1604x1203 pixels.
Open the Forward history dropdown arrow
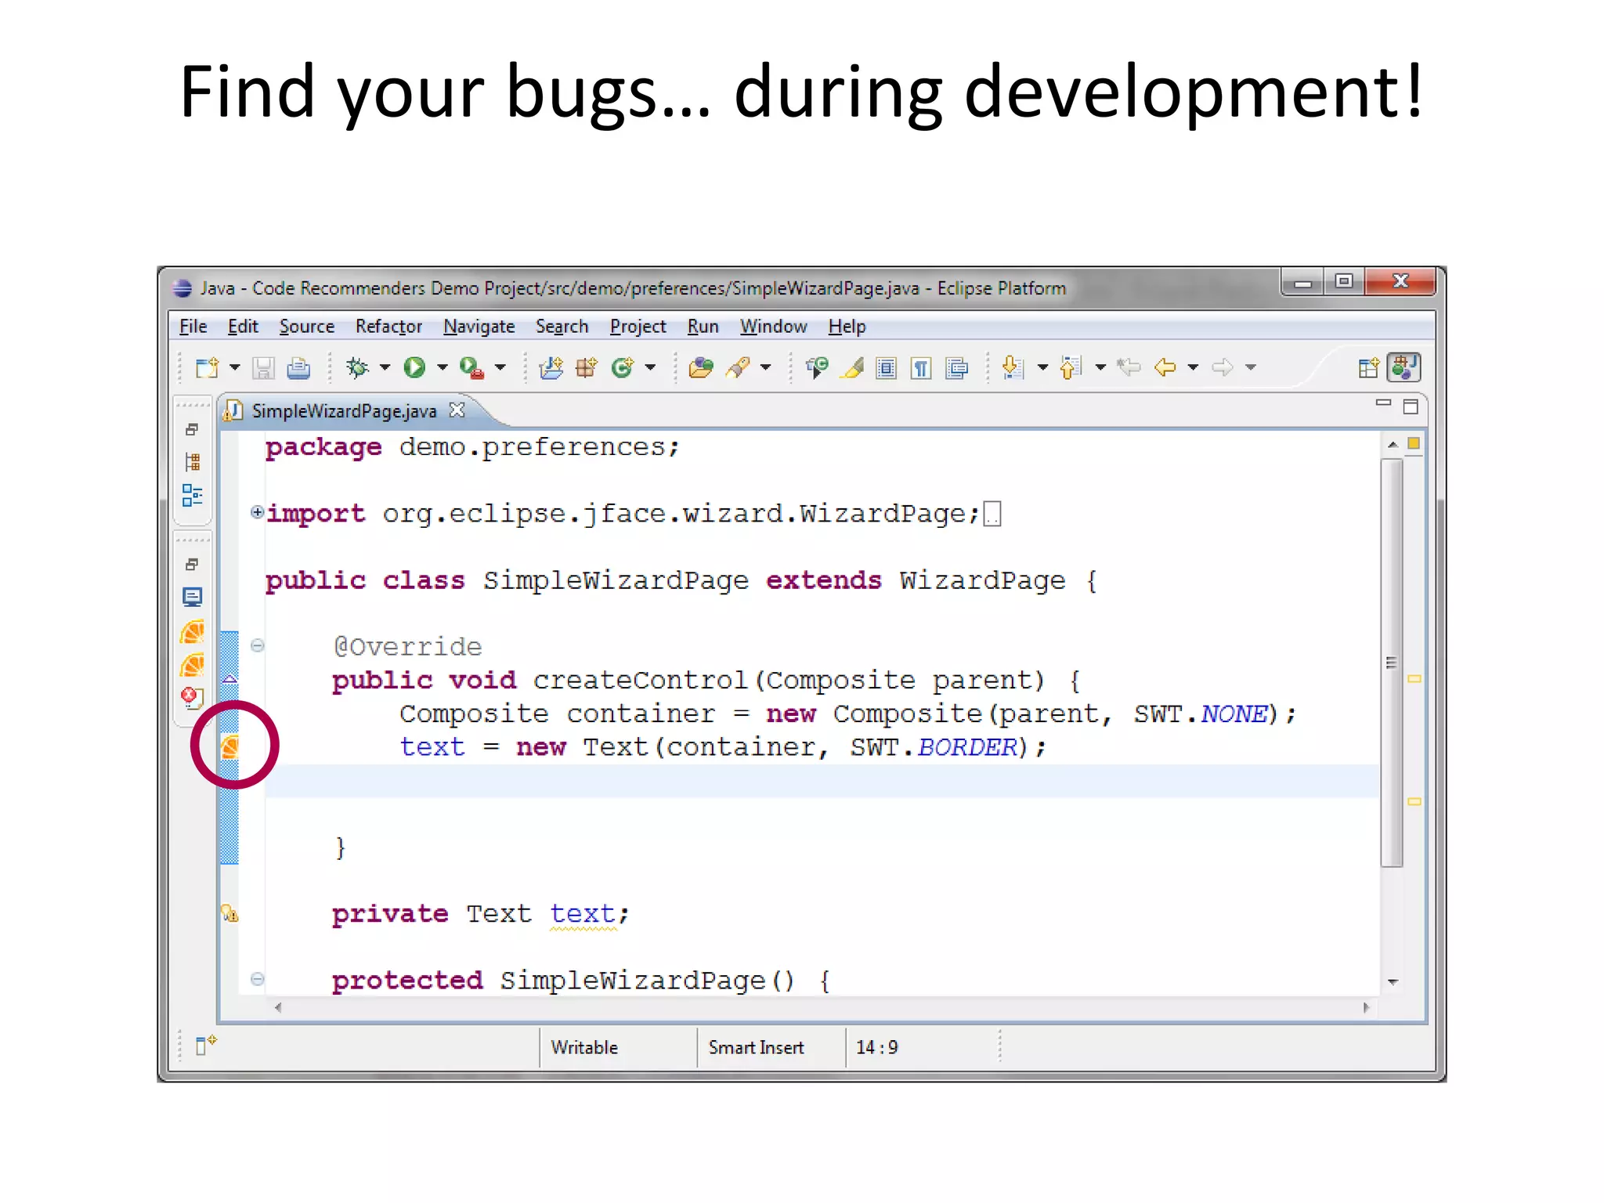point(1251,367)
